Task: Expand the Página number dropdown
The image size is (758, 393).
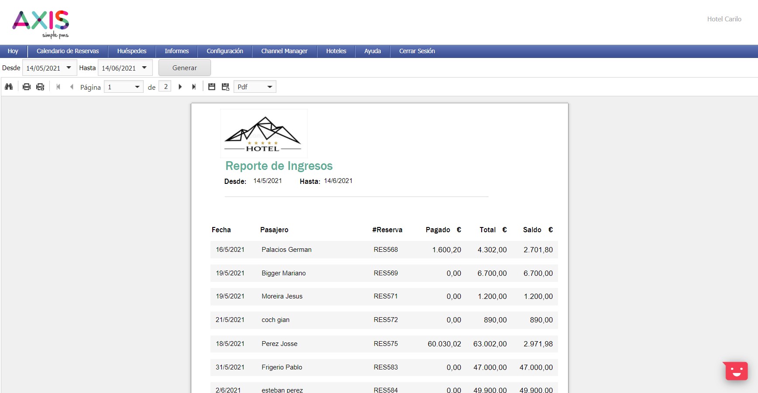Action: coord(137,87)
